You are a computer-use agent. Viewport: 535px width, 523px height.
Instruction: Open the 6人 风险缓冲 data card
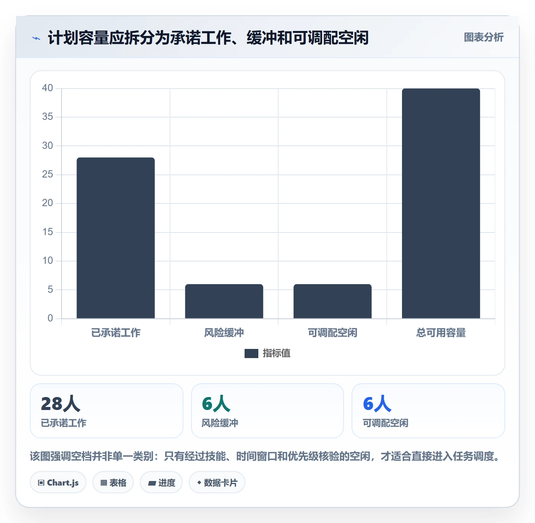pos(267,411)
